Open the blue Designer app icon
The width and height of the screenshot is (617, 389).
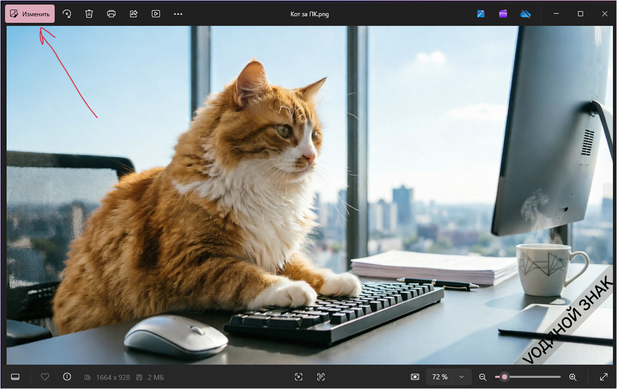coord(481,14)
